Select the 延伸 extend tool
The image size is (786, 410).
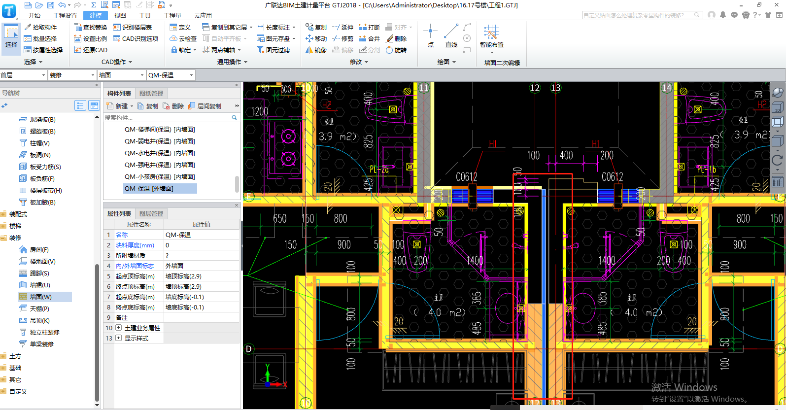[x=342, y=27]
